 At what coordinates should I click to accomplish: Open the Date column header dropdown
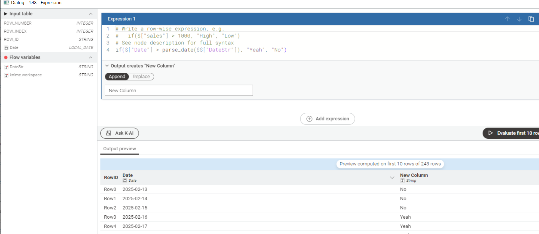[x=392, y=177]
